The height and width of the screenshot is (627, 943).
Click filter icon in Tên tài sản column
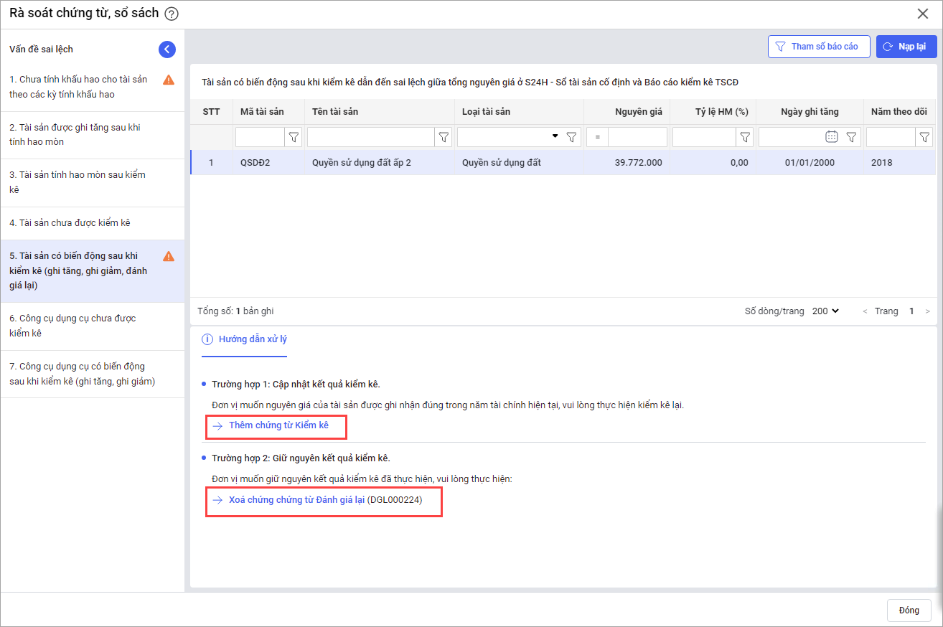pyautogui.click(x=444, y=137)
